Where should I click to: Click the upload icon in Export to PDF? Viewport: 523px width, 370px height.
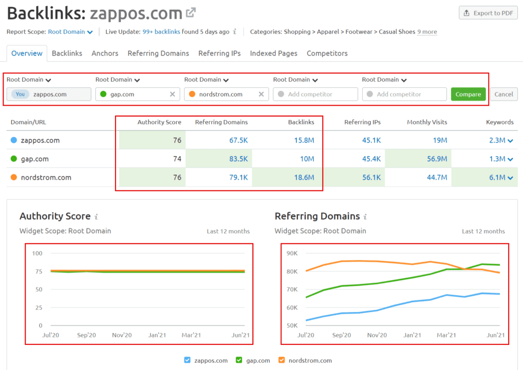(466, 13)
